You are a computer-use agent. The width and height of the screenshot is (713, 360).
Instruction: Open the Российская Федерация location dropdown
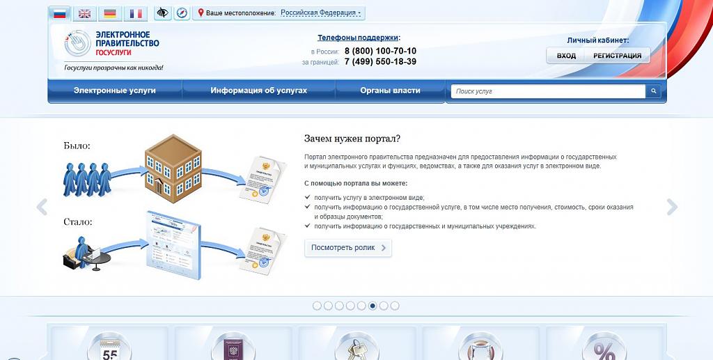click(x=320, y=13)
